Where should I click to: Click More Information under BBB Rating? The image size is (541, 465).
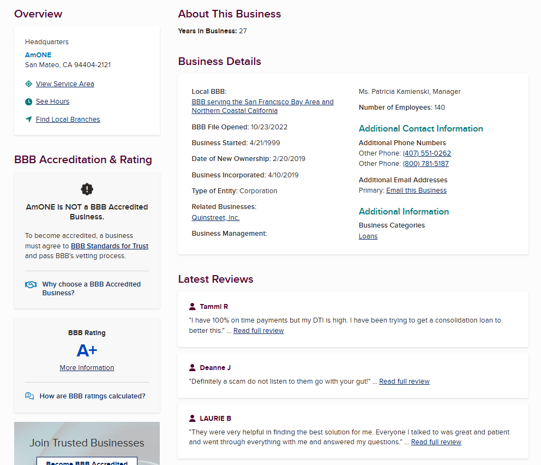point(87,368)
